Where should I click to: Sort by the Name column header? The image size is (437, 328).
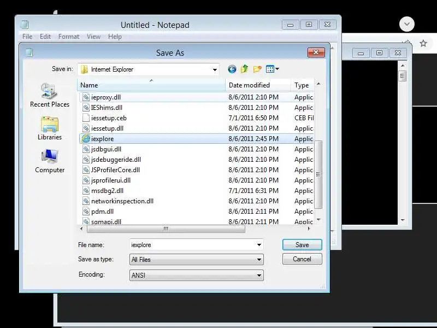151,85
